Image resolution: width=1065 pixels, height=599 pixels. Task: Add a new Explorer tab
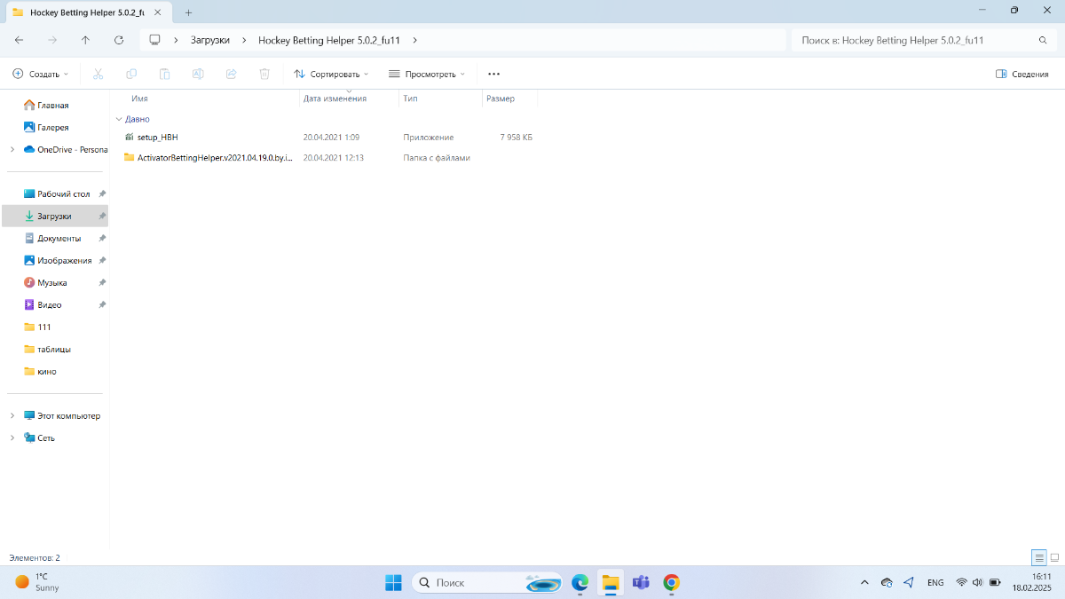click(x=188, y=12)
